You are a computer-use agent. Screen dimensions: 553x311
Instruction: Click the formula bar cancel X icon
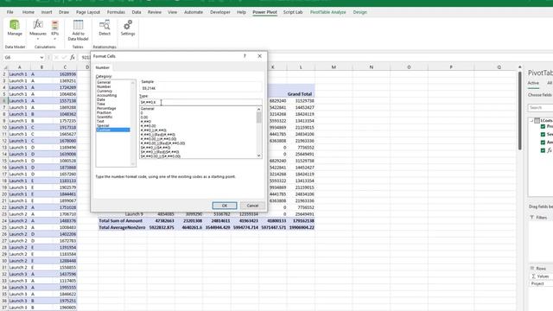(x=55, y=57)
